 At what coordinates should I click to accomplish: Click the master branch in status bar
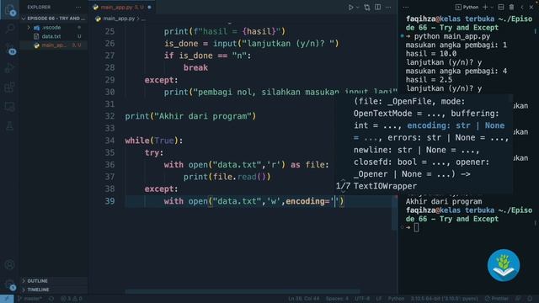(x=30, y=299)
